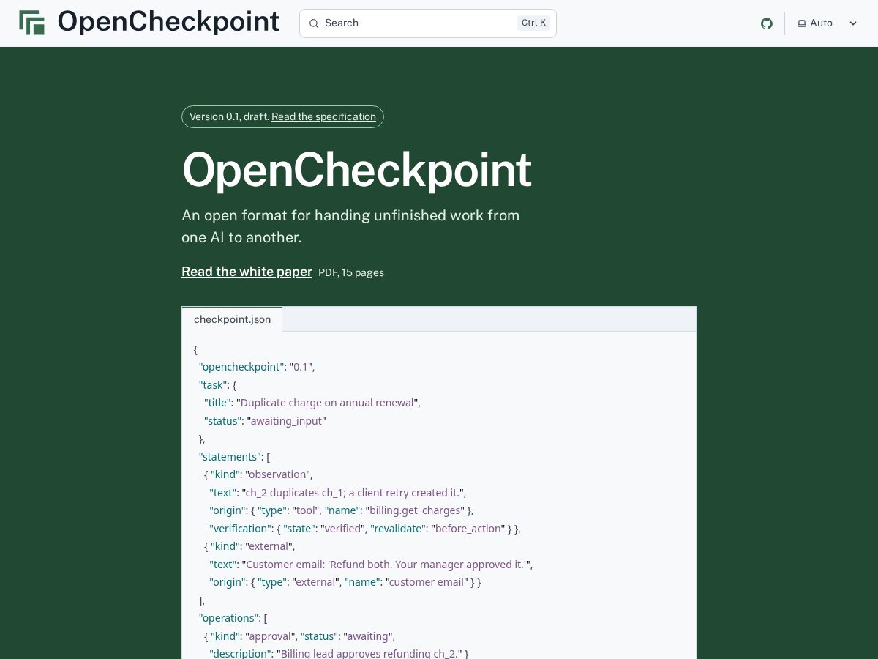Click the "awaiting_input" status value
This screenshot has height=659, width=878.
[x=286, y=421]
